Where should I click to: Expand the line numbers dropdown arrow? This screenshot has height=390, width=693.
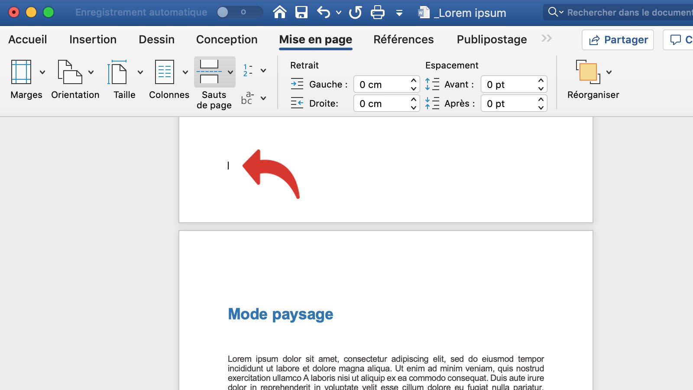263,71
